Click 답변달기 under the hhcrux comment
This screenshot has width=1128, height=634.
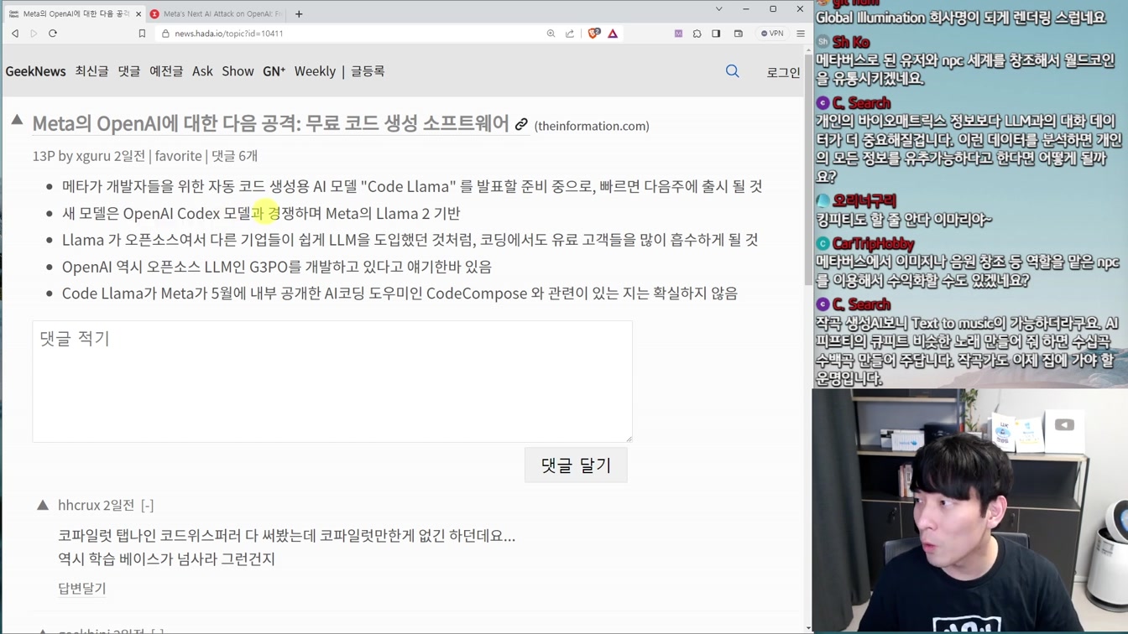[x=82, y=588]
